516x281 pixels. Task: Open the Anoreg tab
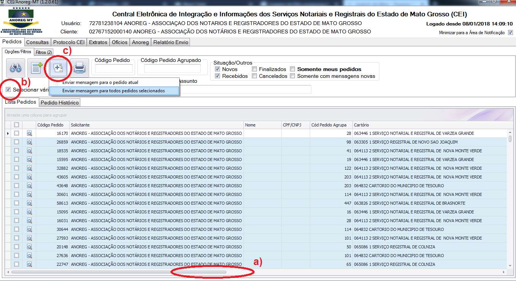coord(140,42)
